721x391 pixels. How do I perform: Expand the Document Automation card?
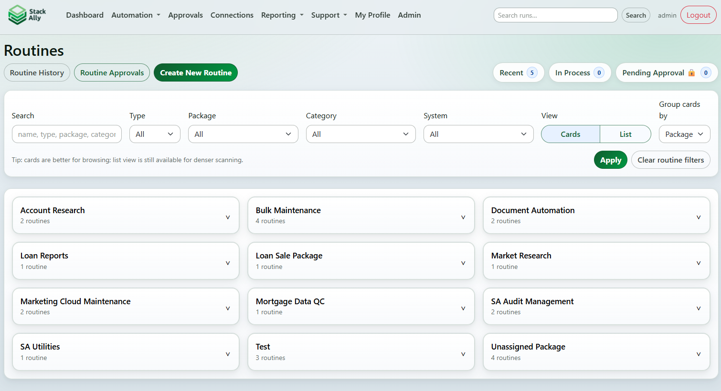[x=596, y=216]
